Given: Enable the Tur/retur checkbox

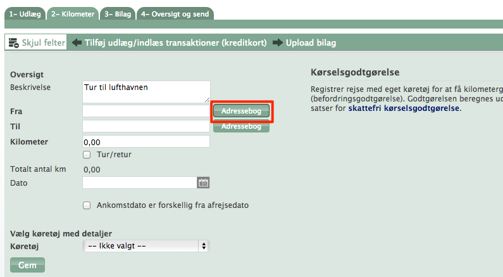Looking at the screenshot, I should tap(87, 155).
